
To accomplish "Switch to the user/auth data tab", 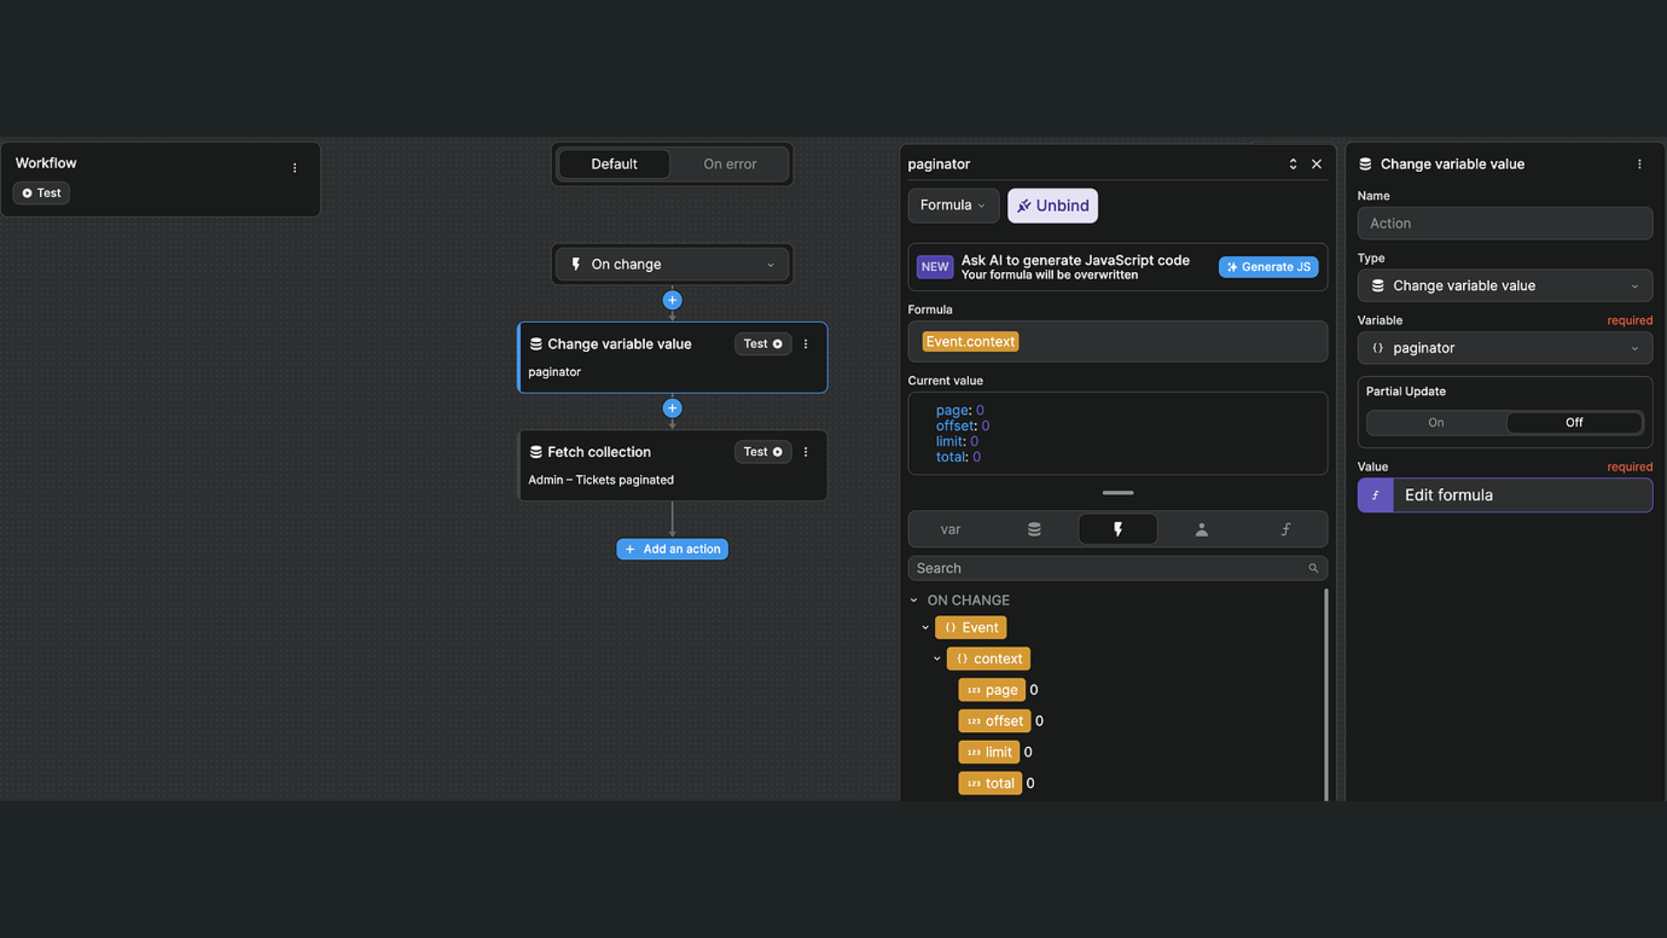I will click(x=1202, y=529).
